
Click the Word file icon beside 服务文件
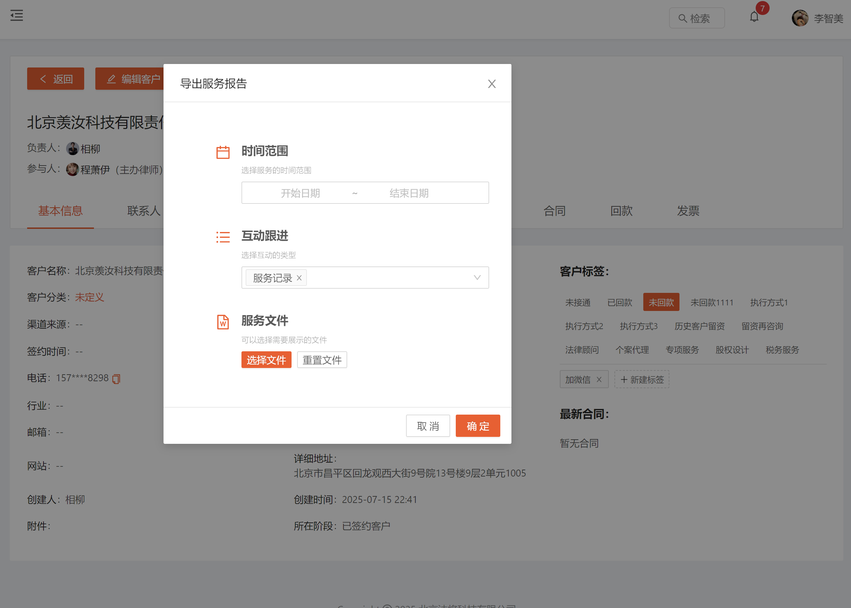coord(223,322)
